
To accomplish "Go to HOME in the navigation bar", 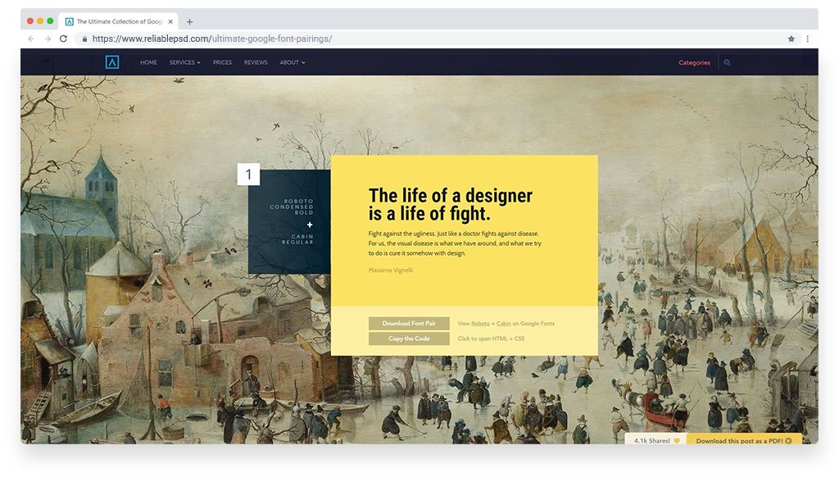I will (149, 62).
